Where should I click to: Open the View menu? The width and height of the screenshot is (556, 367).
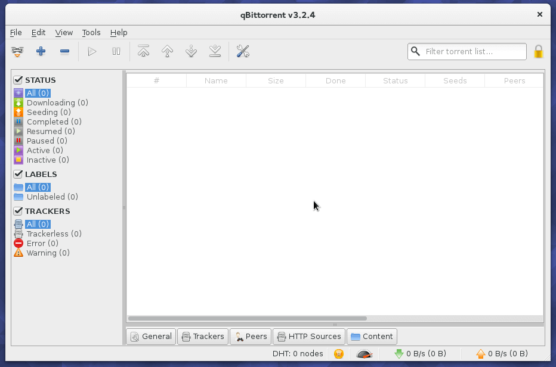[64, 33]
